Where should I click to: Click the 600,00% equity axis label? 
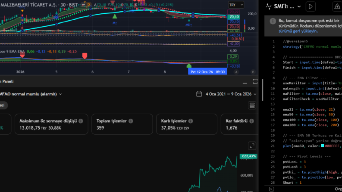pyautogui.click(x=247, y=176)
